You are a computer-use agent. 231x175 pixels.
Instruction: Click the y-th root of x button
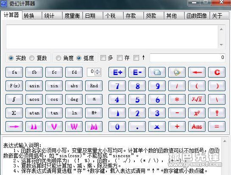197,100
